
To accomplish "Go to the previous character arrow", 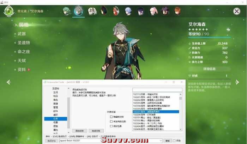I will 8,82.
